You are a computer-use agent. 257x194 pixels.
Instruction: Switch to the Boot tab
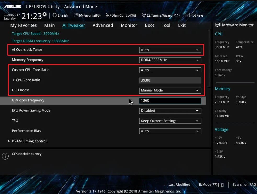click(150, 25)
